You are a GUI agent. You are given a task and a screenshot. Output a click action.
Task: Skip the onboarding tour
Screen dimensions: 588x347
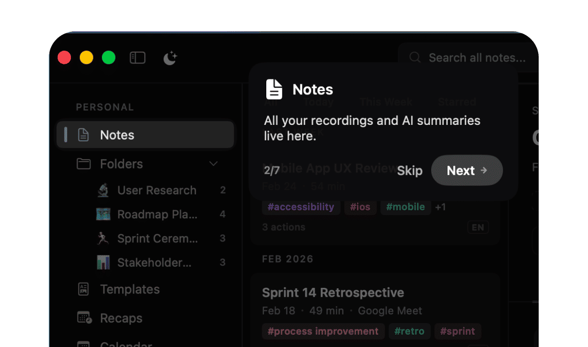(x=410, y=170)
